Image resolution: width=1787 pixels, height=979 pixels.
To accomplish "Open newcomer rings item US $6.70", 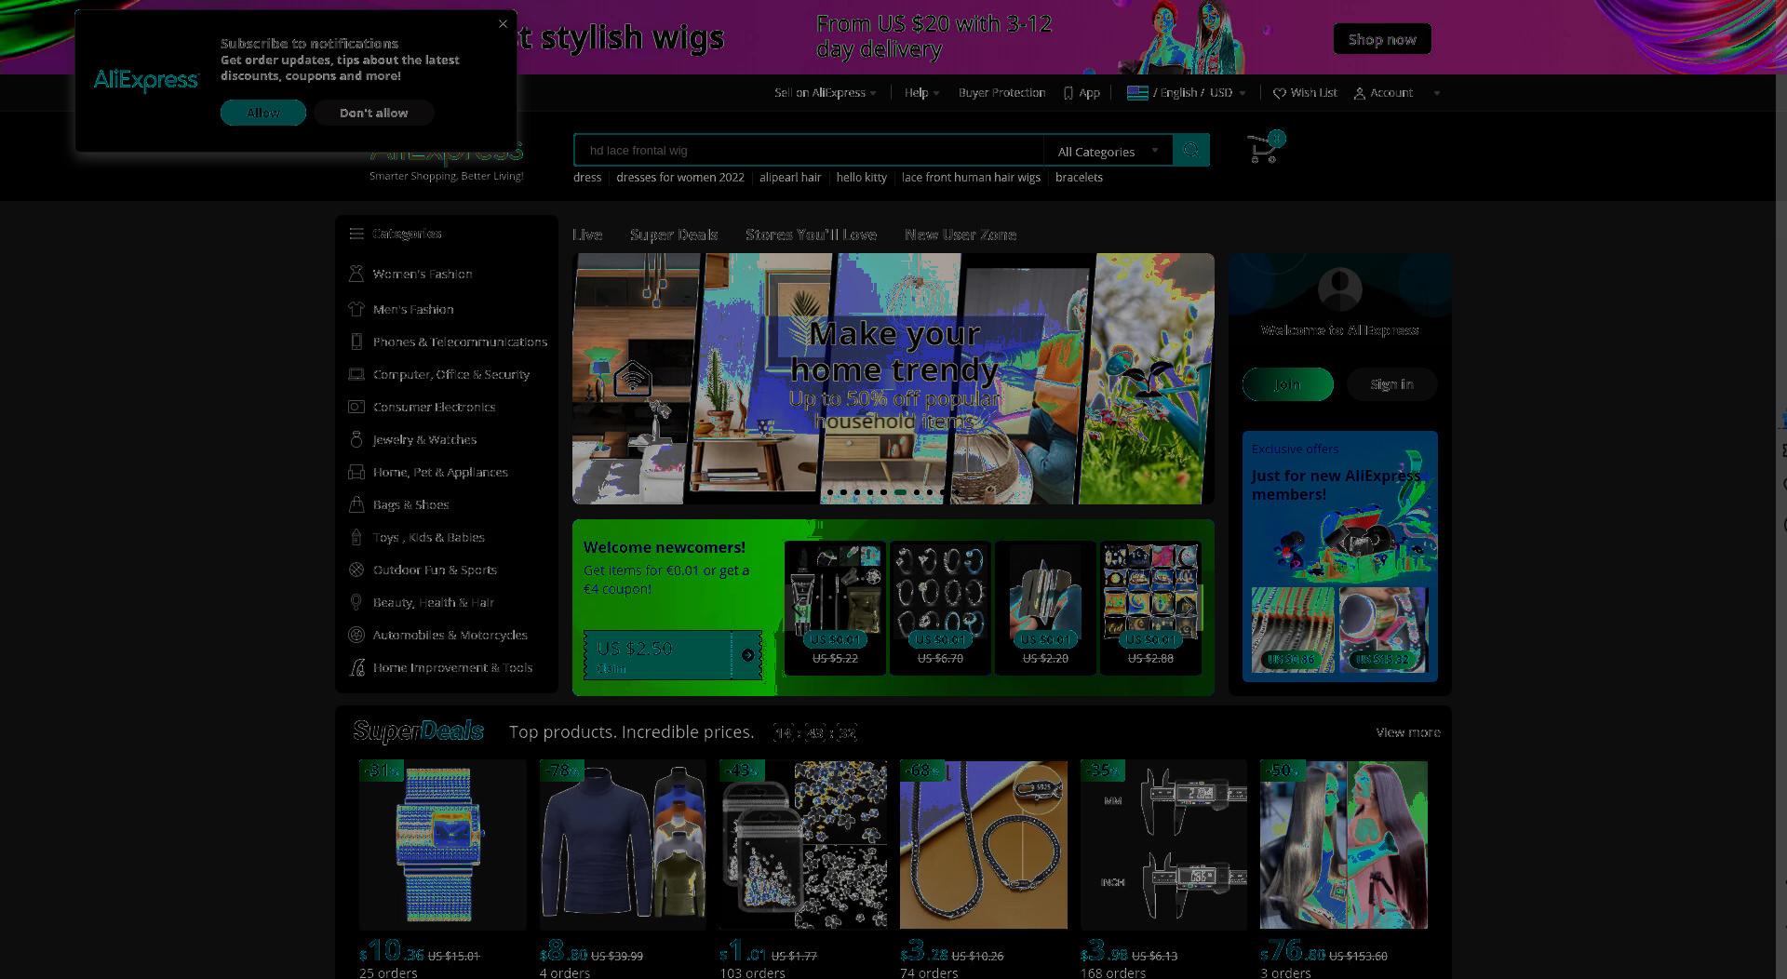I will click(940, 607).
